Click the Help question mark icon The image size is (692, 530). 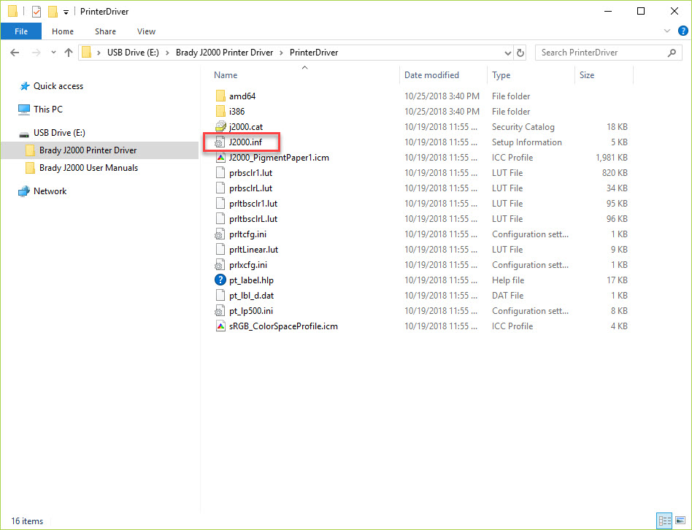[x=683, y=31]
